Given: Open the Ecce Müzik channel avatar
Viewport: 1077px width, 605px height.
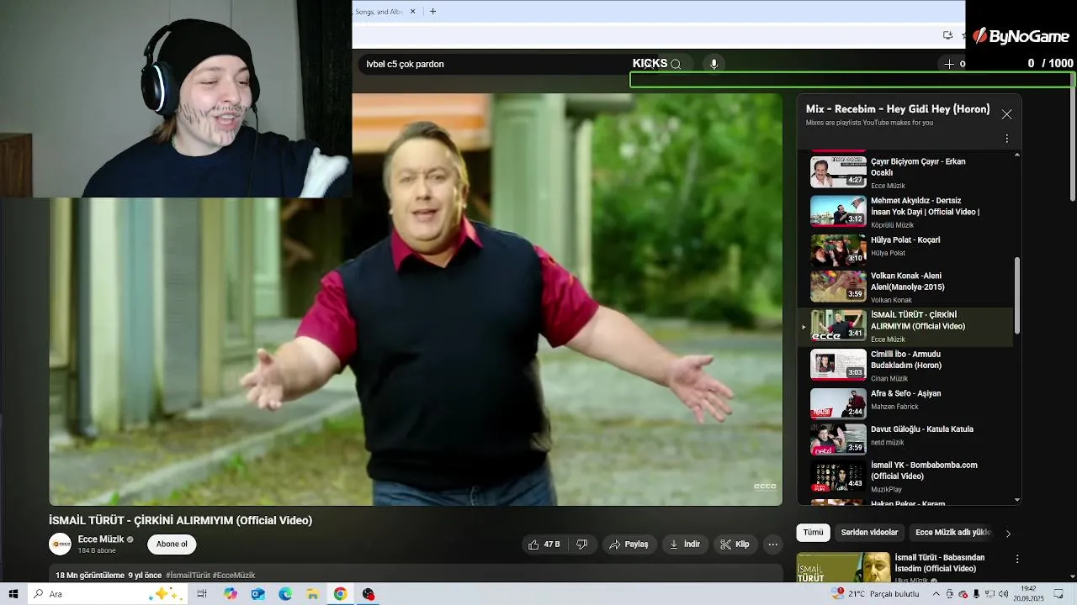Looking at the screenshot, I should [60, 544].
